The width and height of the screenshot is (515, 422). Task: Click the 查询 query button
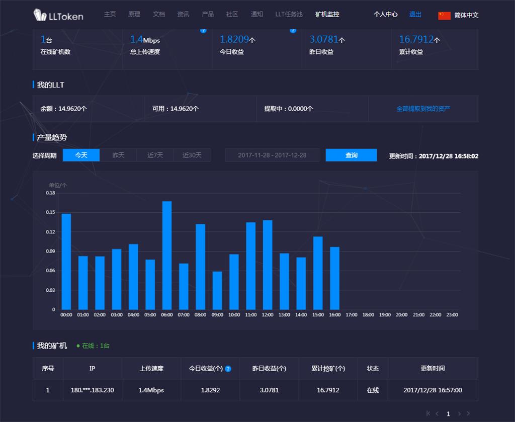coord(351,155)
